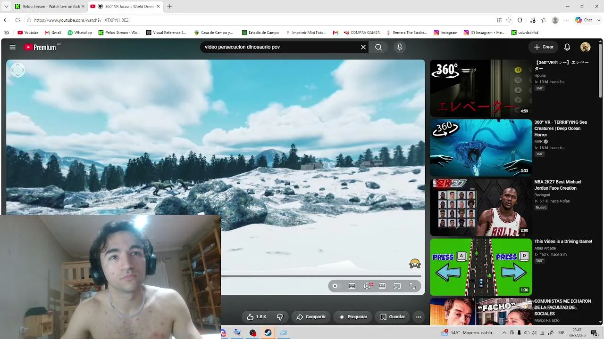Share the video via Compartir
The height and width of the screenshot is (339, 604).
(311, 317)
